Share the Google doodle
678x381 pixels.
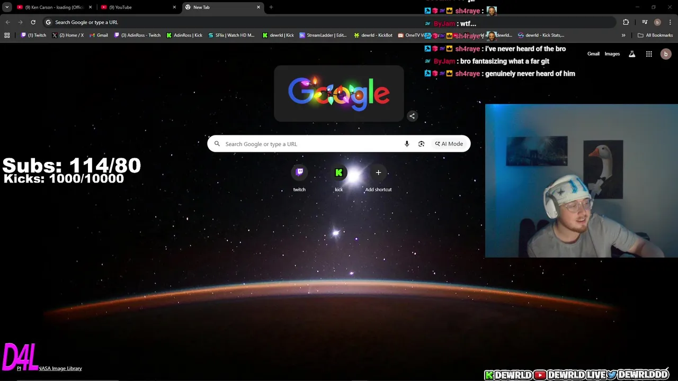click(x=412, y=116)
